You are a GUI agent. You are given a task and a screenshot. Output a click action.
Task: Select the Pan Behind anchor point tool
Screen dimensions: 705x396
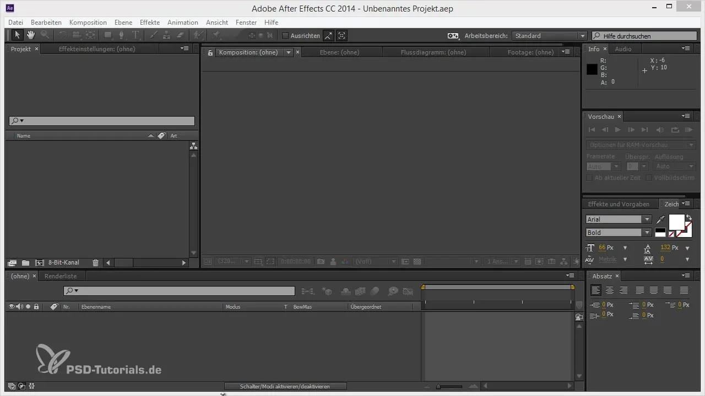(90, 35)
